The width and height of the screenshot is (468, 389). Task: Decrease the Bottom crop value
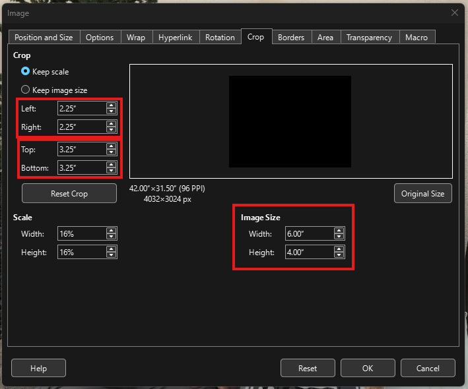(111, 171)
